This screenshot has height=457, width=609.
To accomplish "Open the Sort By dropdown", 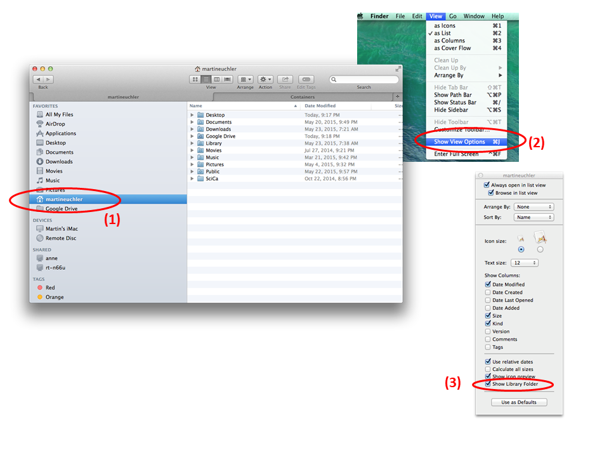I will (534, 217).
